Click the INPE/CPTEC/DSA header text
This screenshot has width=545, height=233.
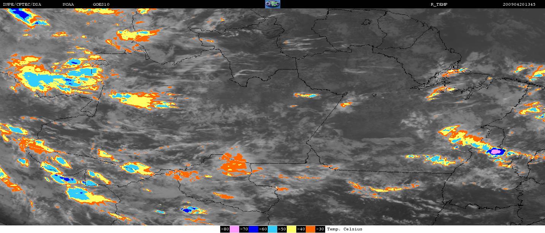pyautogui.click(x=22, y=5)
